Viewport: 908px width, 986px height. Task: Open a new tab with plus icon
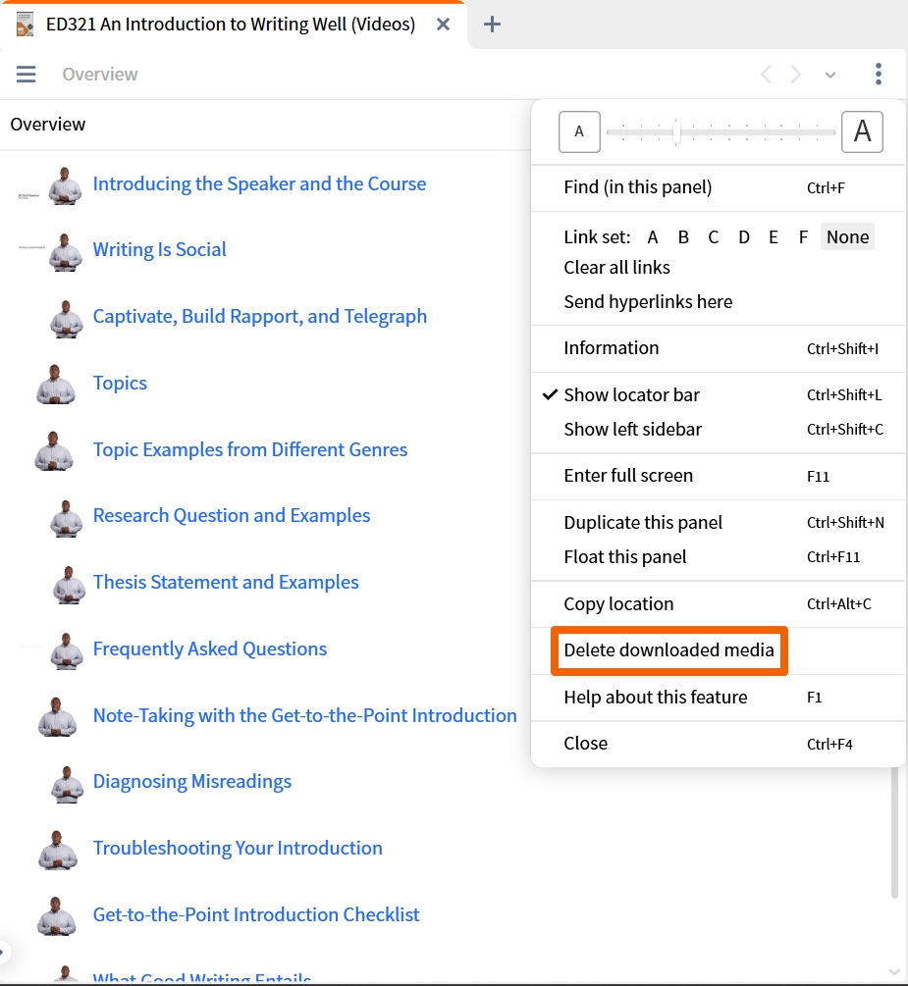492,25
